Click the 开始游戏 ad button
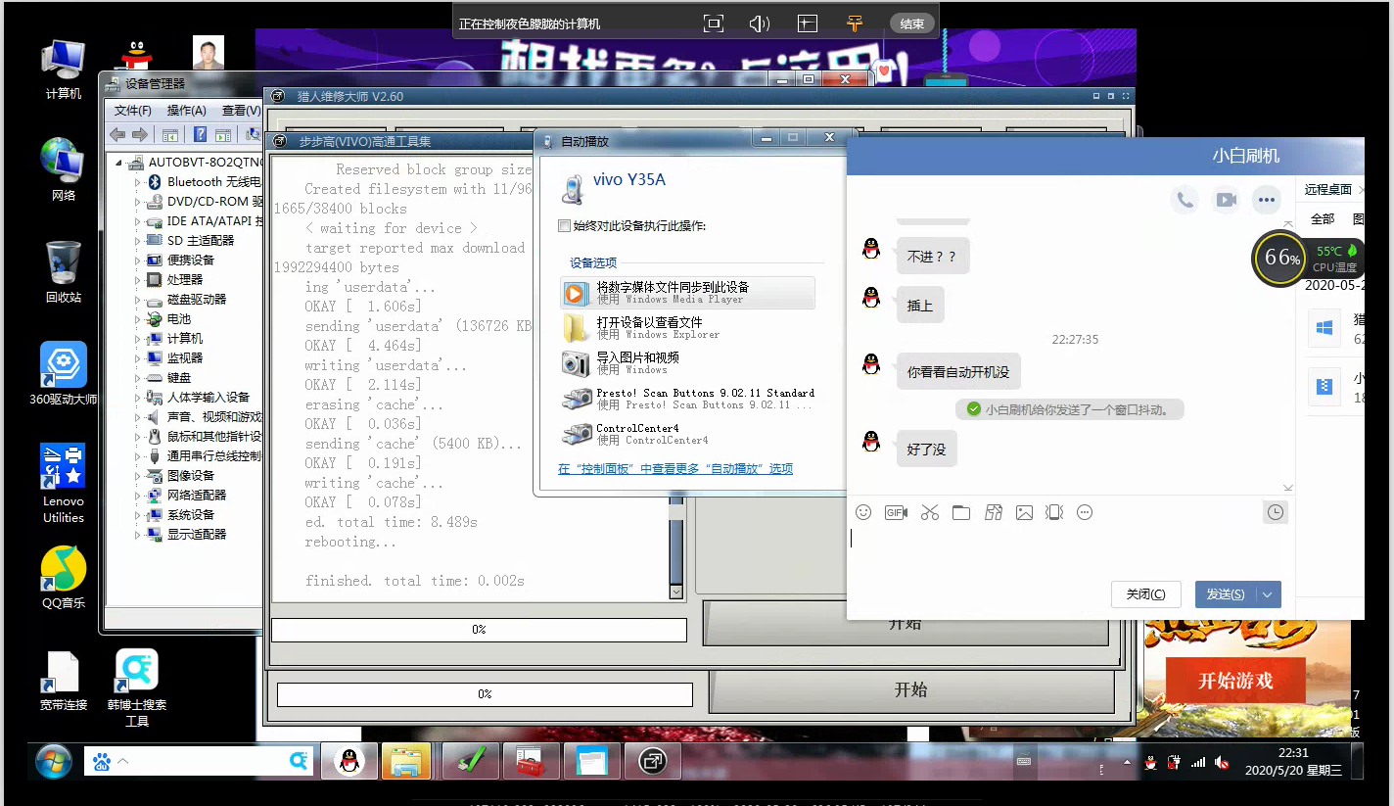1394x806 pixels. coord(1235,682)
